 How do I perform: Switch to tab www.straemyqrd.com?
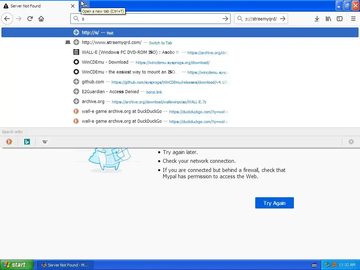point(180,43)
